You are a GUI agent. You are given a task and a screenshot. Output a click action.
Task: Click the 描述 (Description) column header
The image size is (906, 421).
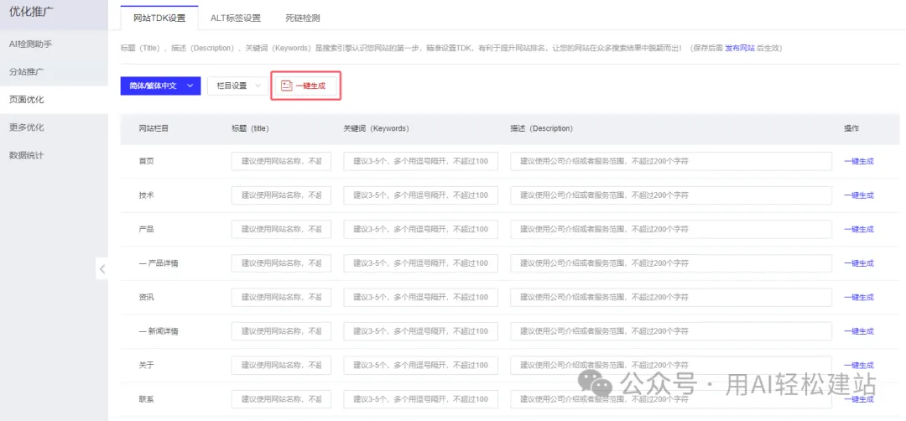pyautogui.click(x=541, y=129)
